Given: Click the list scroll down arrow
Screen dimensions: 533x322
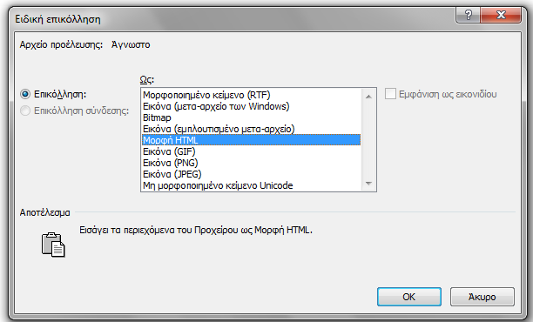Looking at the screenshot, I should click(368, 184).
